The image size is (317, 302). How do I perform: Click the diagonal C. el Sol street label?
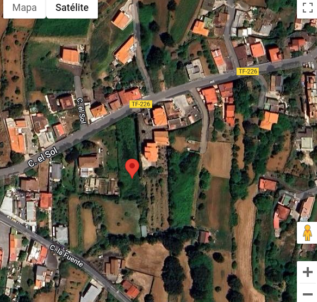coord(42,157)
